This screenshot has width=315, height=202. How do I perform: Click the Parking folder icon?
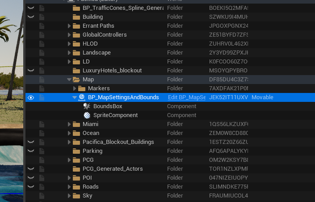pos(76,151)
